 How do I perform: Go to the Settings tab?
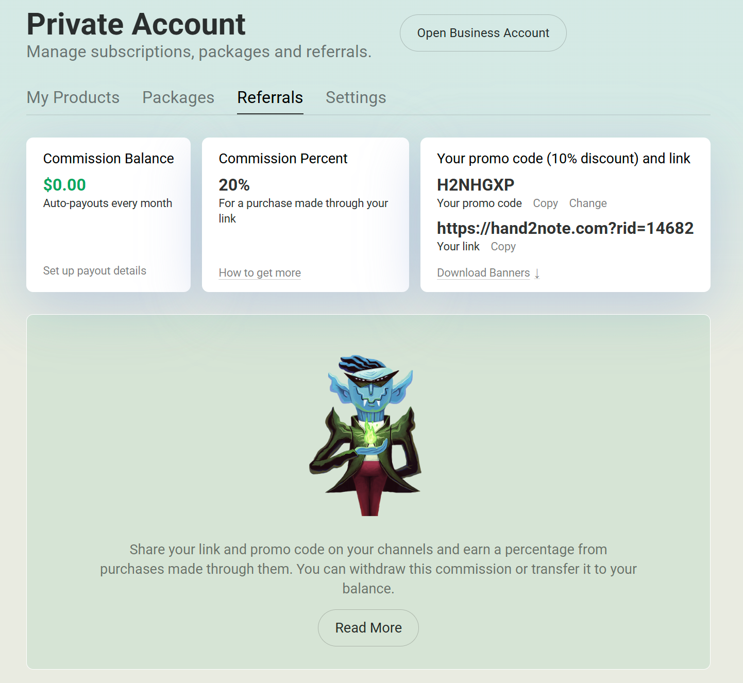(x=356, y=97)
